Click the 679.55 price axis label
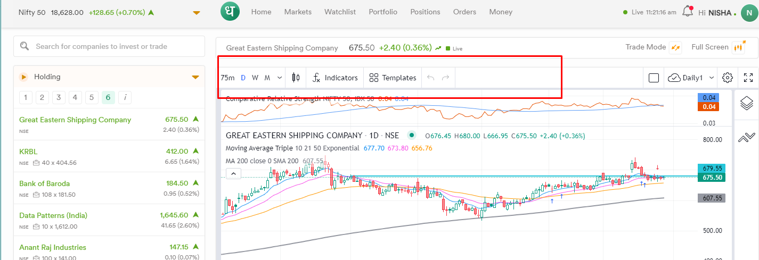 [x=712, y=168]
